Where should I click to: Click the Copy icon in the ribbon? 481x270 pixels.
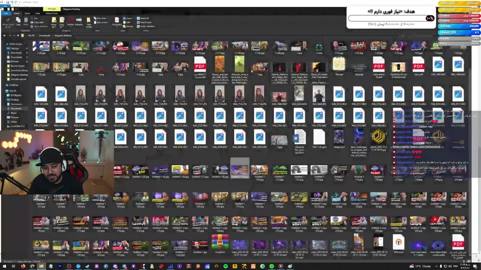click(18, 21)
